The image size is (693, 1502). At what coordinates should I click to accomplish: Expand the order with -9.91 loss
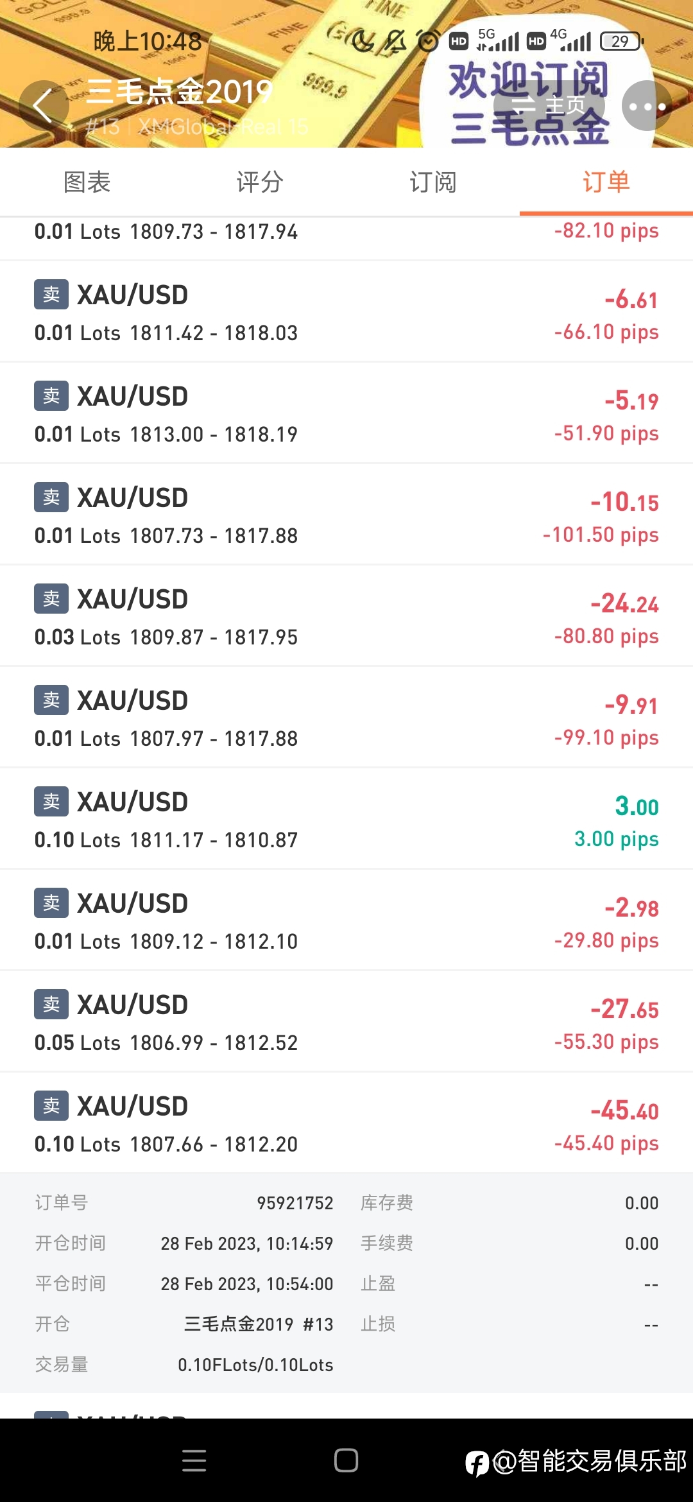click(346, 718)
